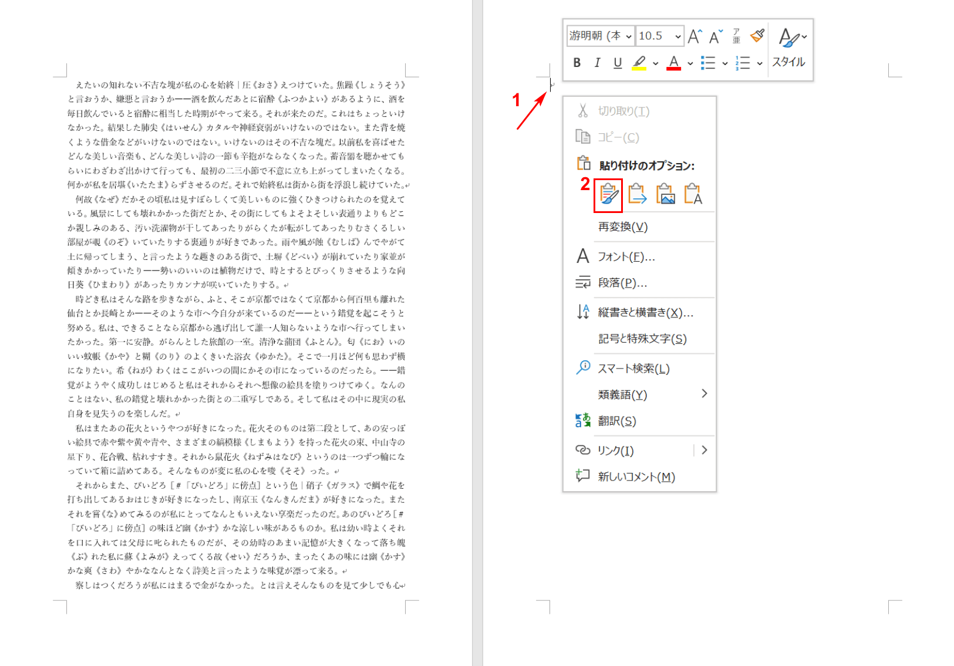Choose 段落(P)... in the context menu
This screenshot has width=954, height=666.
coord(622,283)
